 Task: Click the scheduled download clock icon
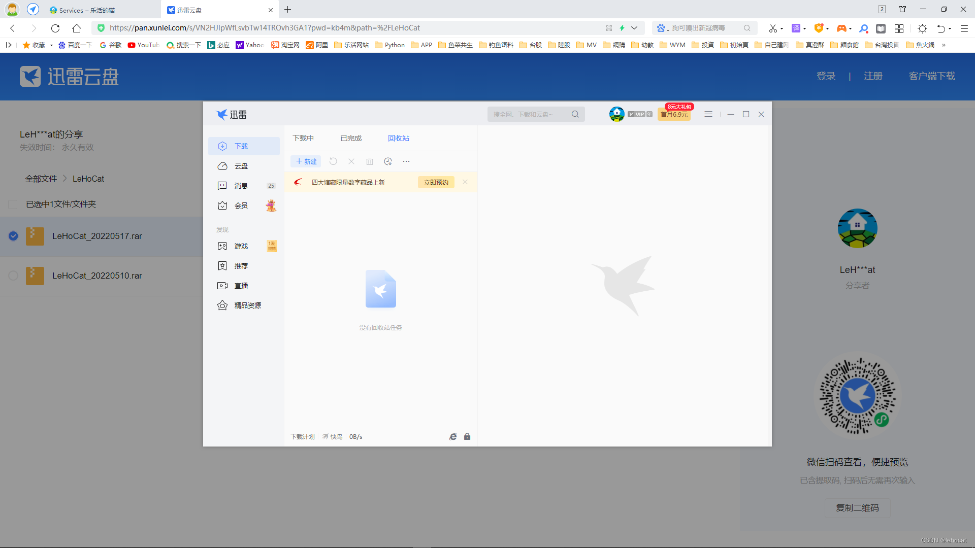coord(388,161)
